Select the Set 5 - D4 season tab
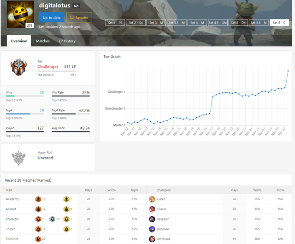Screen dimensions: 295x244 [x=238, y=23]
